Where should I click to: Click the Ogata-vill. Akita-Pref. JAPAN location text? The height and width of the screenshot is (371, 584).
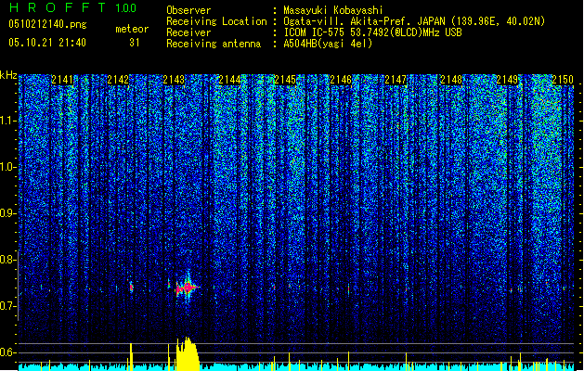click(x=414, y=21)
